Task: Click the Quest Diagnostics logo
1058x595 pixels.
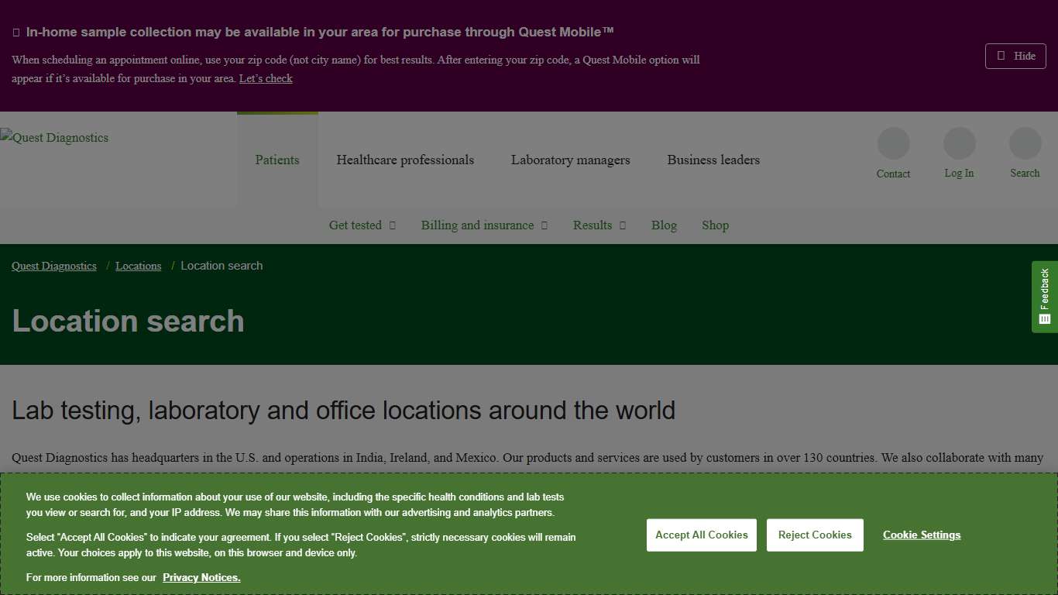Action: point(54,138)
